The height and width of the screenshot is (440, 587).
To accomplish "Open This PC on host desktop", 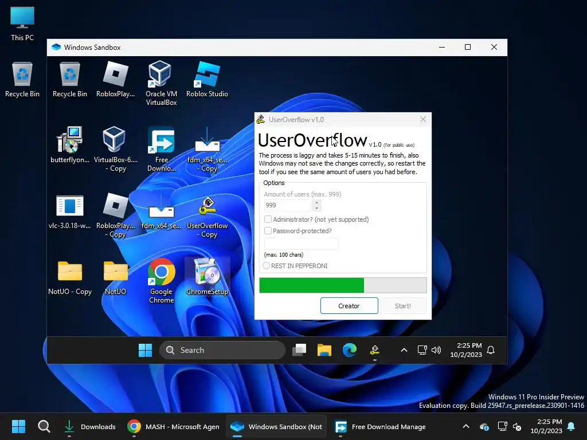I will pyautogui.click(x=22, y=23).
